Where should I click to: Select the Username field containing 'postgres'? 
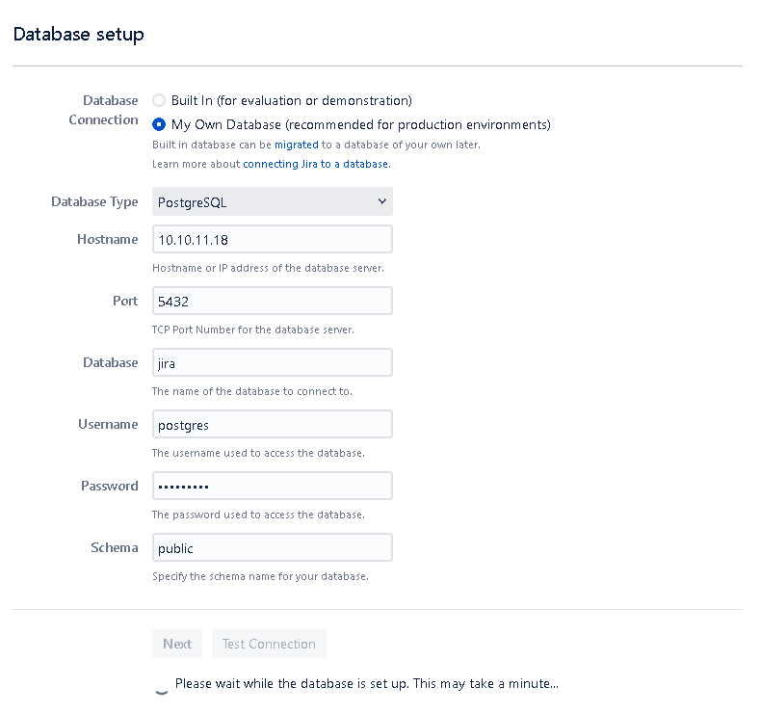[273, 424]
